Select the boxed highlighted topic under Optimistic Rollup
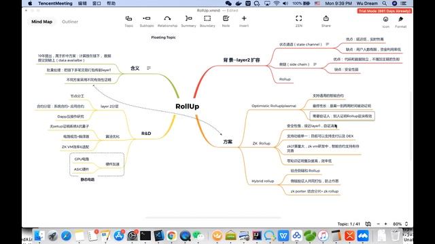 click(342, 116)
